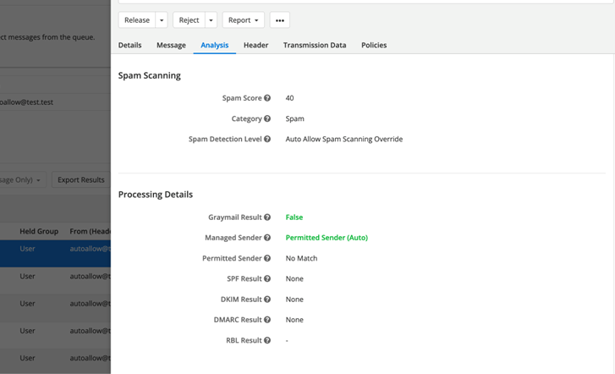Click RBL Result help icon
Viewport: 615px width, 374px height.
[x=267, y=341]
